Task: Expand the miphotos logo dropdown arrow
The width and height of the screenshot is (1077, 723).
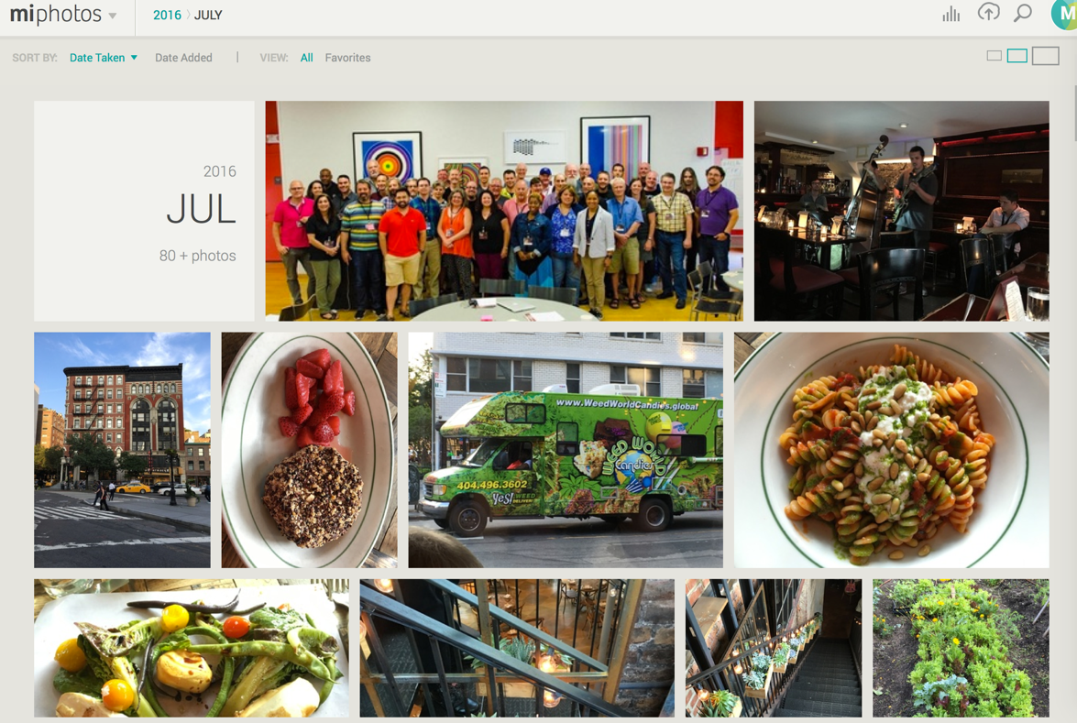Action: [x=113, y=16]
